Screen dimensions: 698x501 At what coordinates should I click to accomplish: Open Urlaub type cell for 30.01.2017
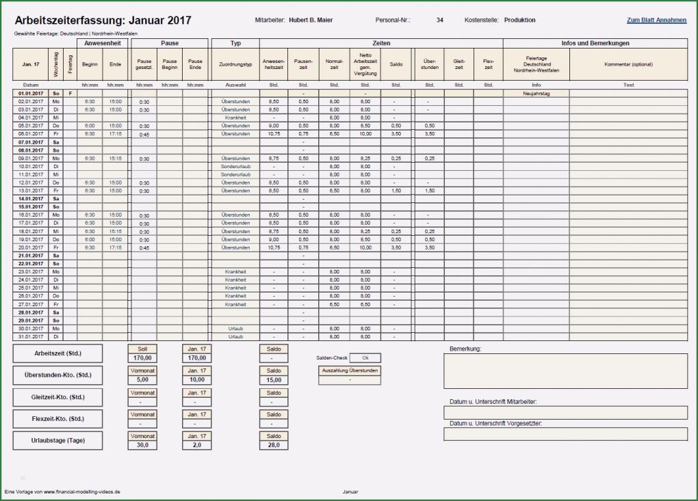(235, 329)
